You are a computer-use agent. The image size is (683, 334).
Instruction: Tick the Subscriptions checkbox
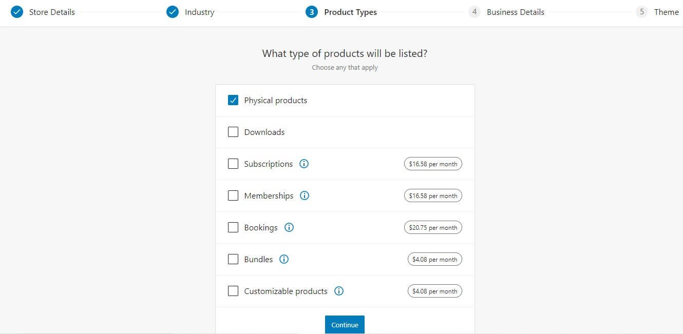pos(233,164)
